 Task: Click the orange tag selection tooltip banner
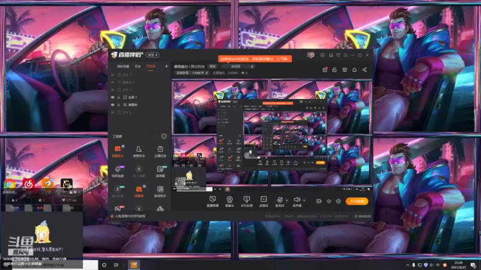point(255,59)
